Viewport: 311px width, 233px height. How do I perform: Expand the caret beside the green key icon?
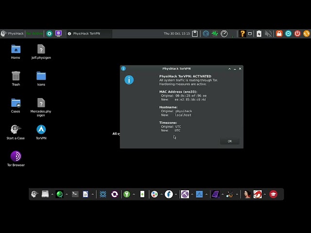134,194
